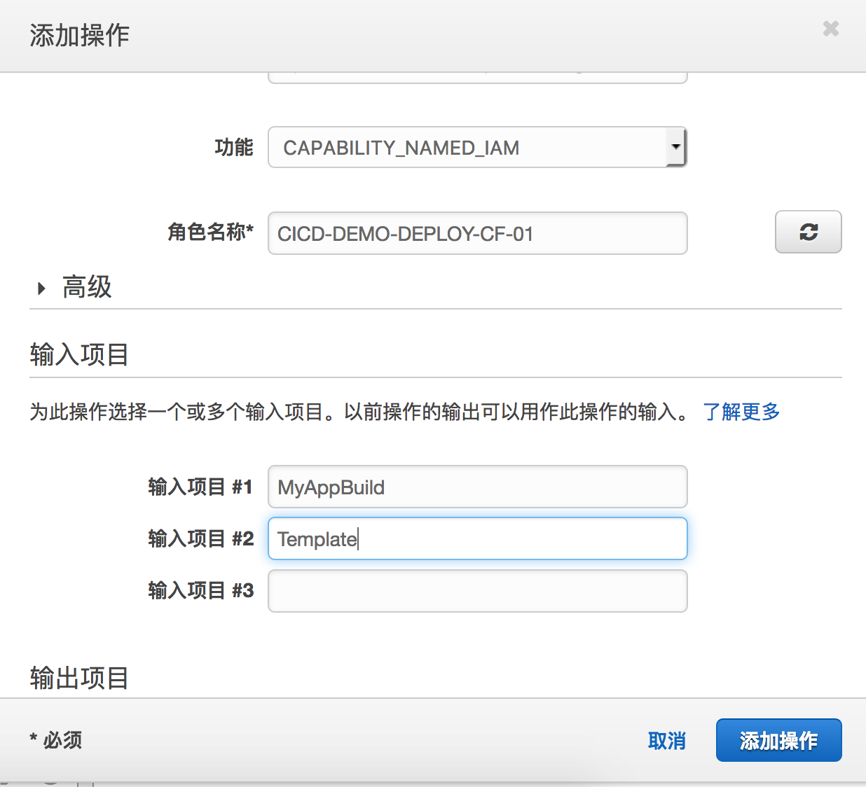The width and height of the screenshot is (866, 787).
Task: Click the 输入项目 #2 label
Action: click(x=200, y=538)
